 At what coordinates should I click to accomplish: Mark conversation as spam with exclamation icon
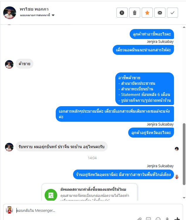122,13
